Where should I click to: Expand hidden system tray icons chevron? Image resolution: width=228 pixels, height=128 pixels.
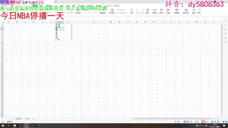(x=194, y=126)
